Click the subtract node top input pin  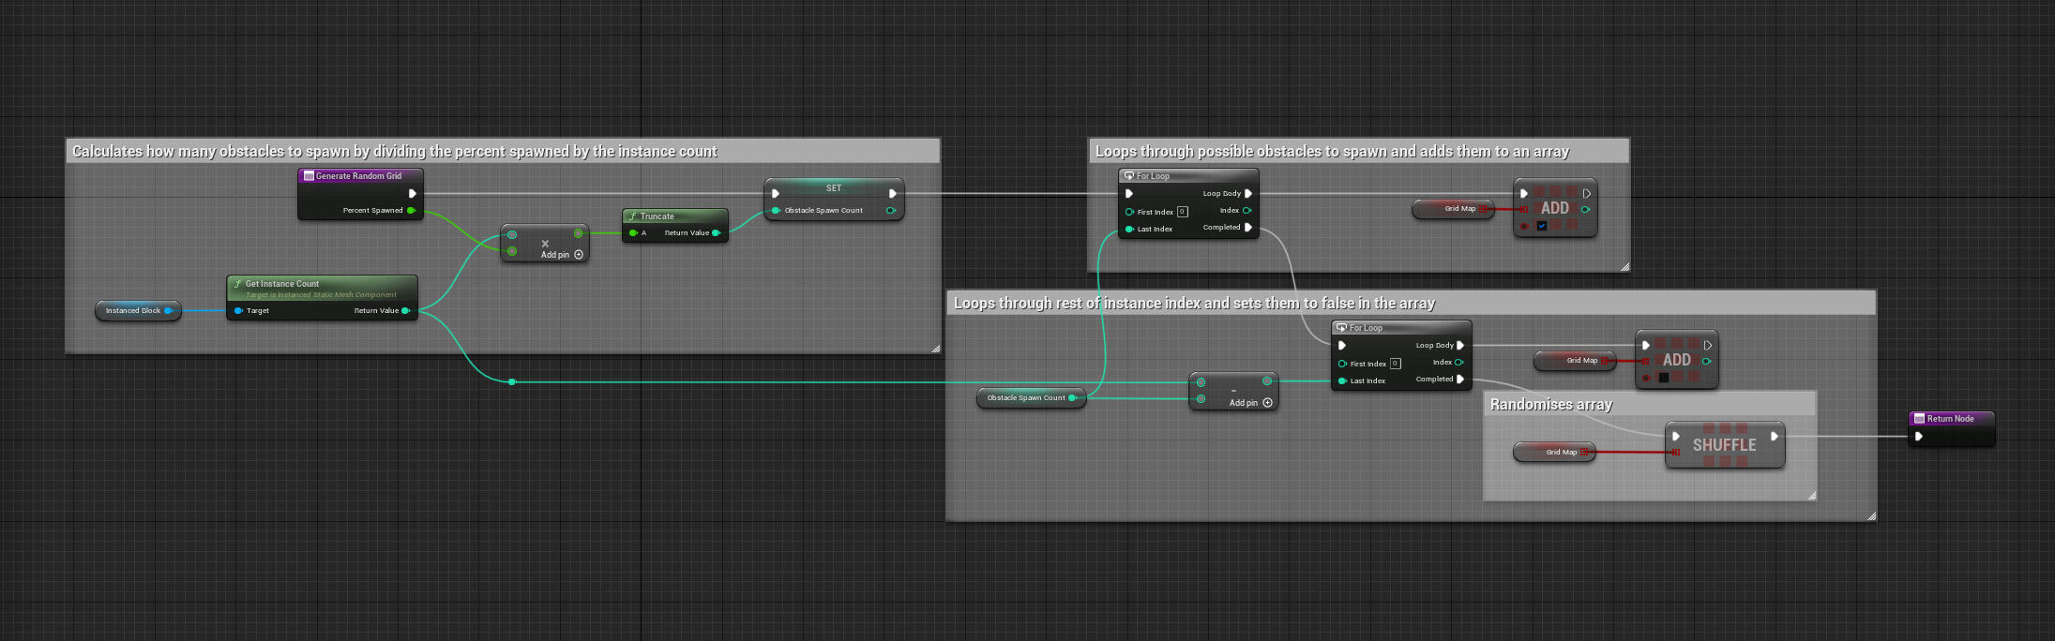tap(1201, 382)
